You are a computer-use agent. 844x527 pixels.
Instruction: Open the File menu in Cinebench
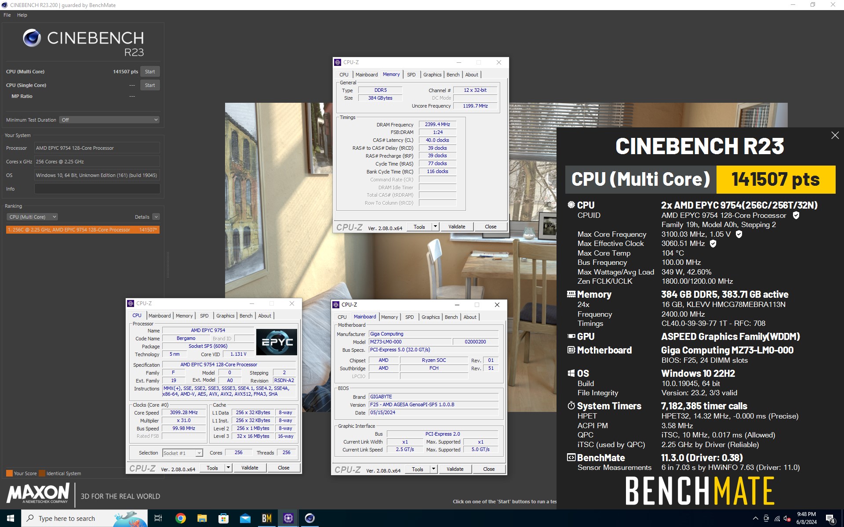[x=7, y=15]
